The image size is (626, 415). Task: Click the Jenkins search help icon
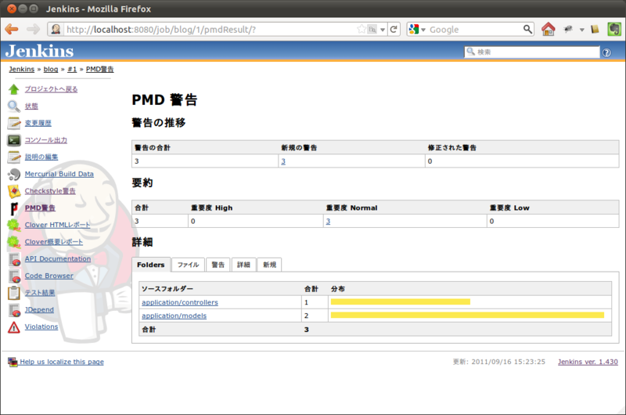pos(606,52)
